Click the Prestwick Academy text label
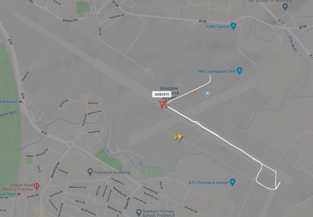 [112, 172]
